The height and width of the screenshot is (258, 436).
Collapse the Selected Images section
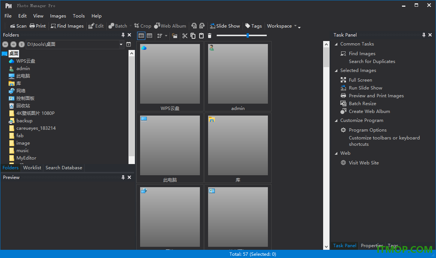(x=336, y=70)
